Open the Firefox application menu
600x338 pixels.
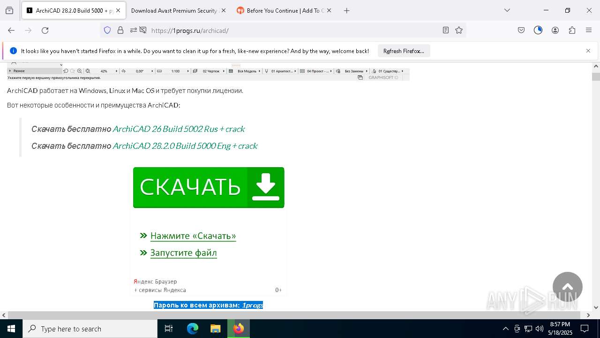[589, 30]
